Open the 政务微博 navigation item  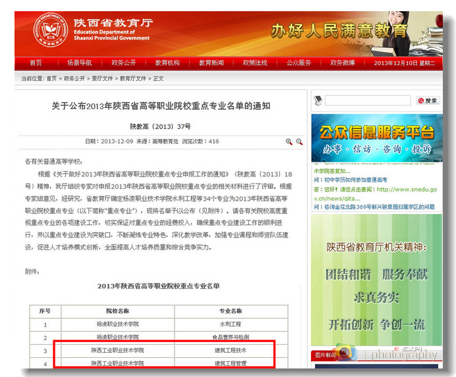[x=343, y=63]
